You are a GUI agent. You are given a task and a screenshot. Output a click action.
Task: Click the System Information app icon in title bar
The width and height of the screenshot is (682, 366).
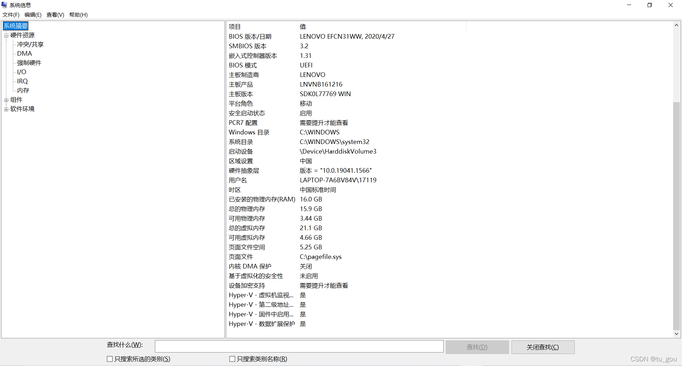pos(4,5)
